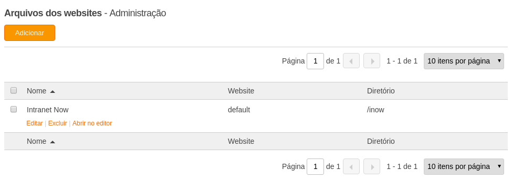Sort by the top Website column header
Screen dimensions: 512x190
241,91
